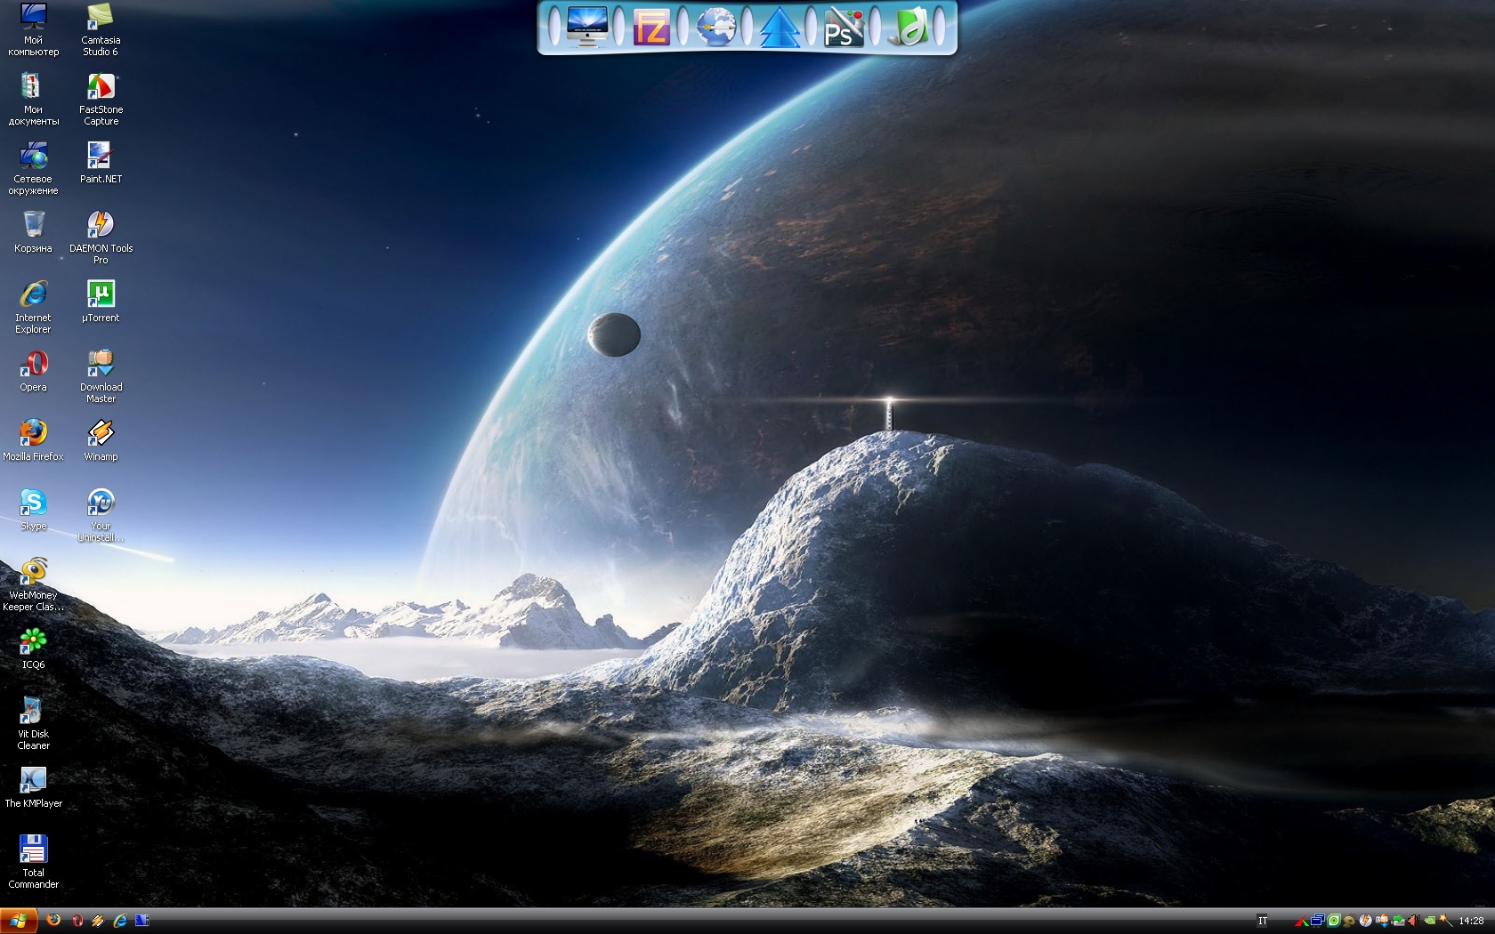Launch the Winamp desktop shortcut
The image size is (1495, 934).
101,440
